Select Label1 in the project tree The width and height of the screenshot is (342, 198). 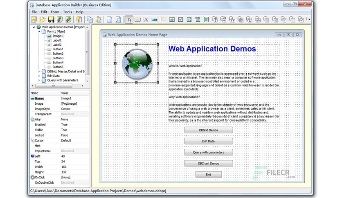point(57,40)
